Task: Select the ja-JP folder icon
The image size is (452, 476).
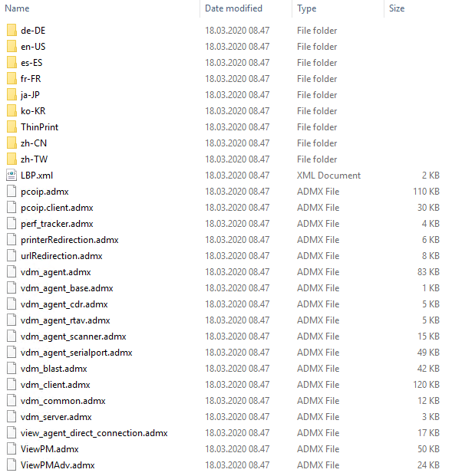Action: [12, 95]
